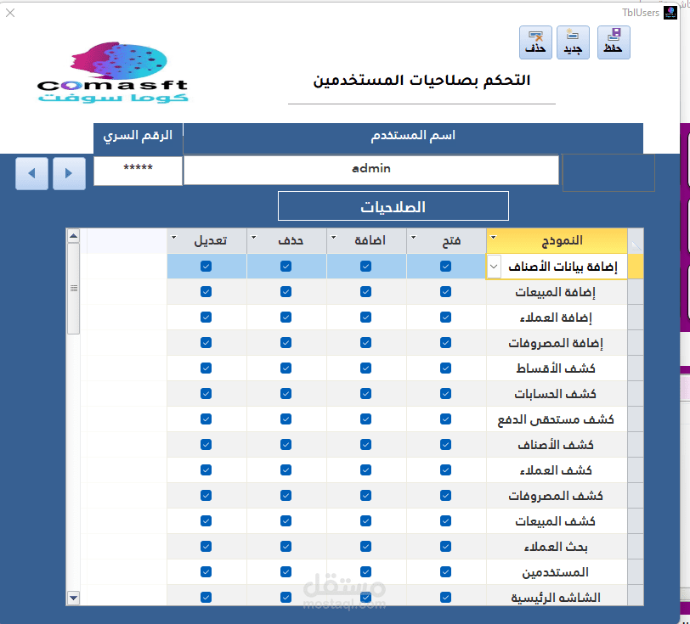The width and height of the screenshot is (690, 624).
Task: Toggle تعديل checkbox for إضافة المصروفات
Action: 206,343
